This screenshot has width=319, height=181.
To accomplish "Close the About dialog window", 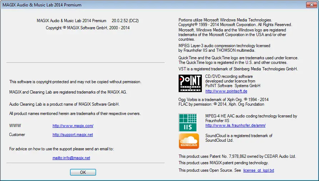I will coord(311,5).
